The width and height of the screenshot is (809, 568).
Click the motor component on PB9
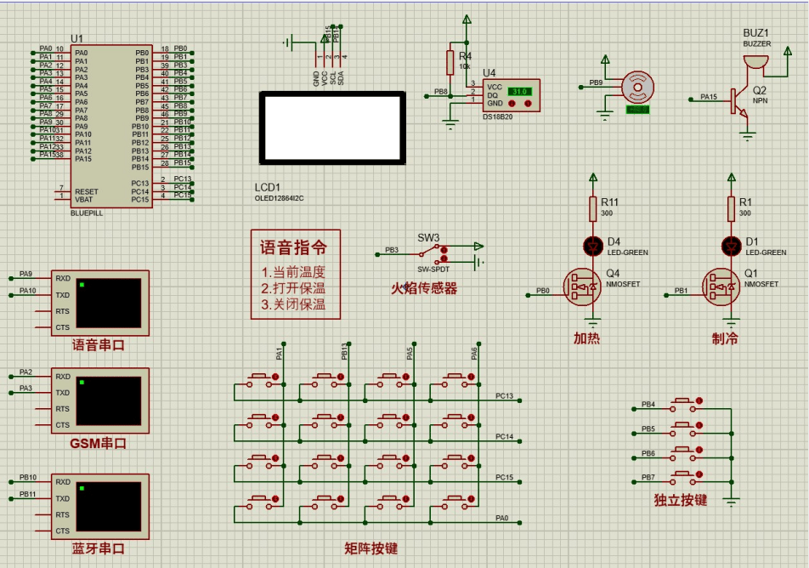point(636,86)
